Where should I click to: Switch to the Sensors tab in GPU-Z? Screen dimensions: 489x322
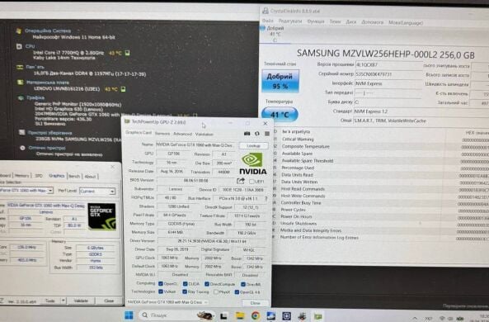pyautogui.click(x=162, y=134)
